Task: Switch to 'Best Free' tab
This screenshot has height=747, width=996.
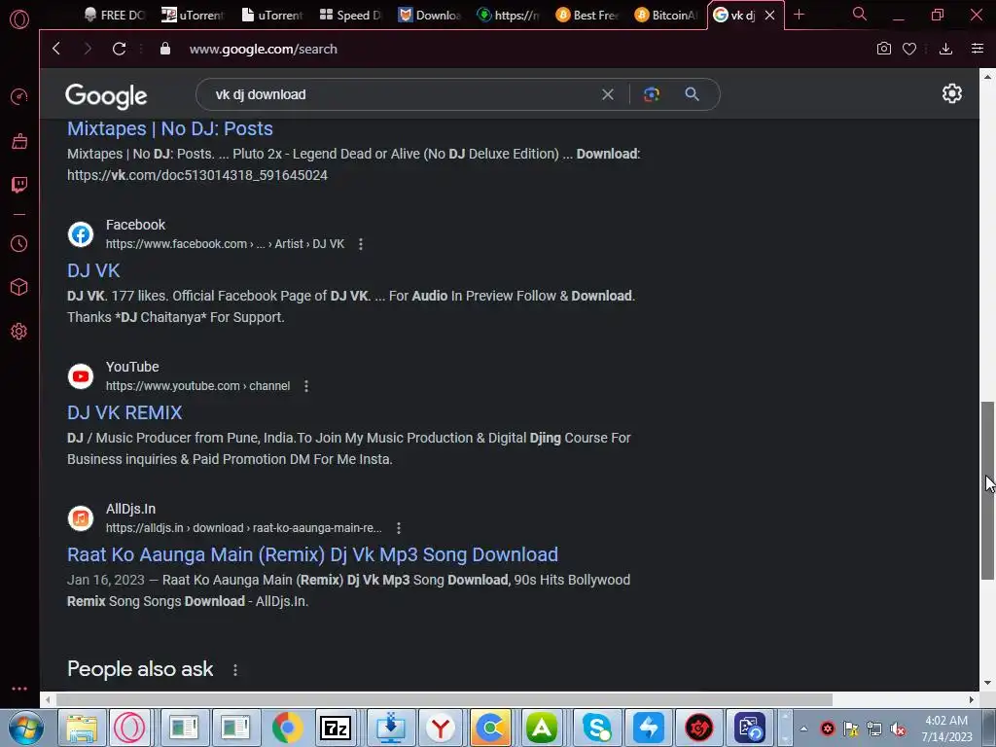Action: pyautogui.click(x=587, y=15)
